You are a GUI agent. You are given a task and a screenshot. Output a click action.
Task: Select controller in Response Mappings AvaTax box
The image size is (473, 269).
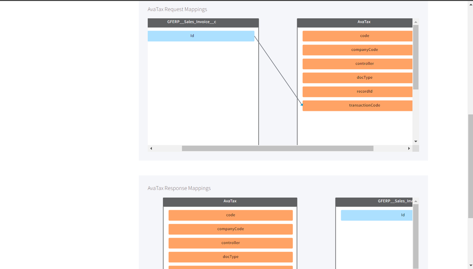point(231,243)
